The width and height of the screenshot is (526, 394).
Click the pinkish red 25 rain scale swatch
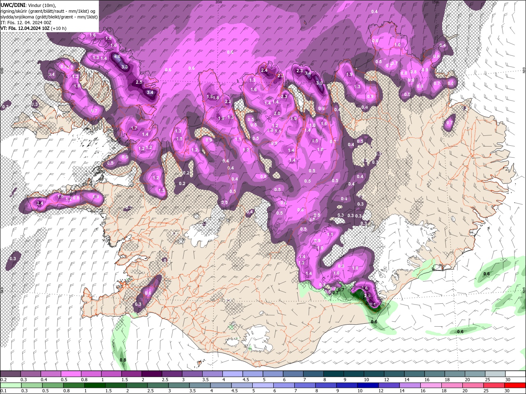[494, 385]
